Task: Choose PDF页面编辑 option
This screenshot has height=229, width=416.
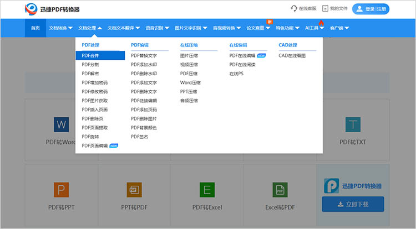Action: [x=95, y=145]
